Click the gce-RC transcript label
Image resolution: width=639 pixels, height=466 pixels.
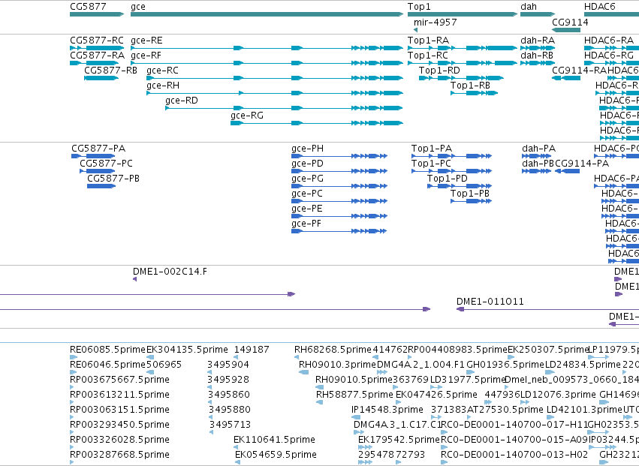(162, 71)
